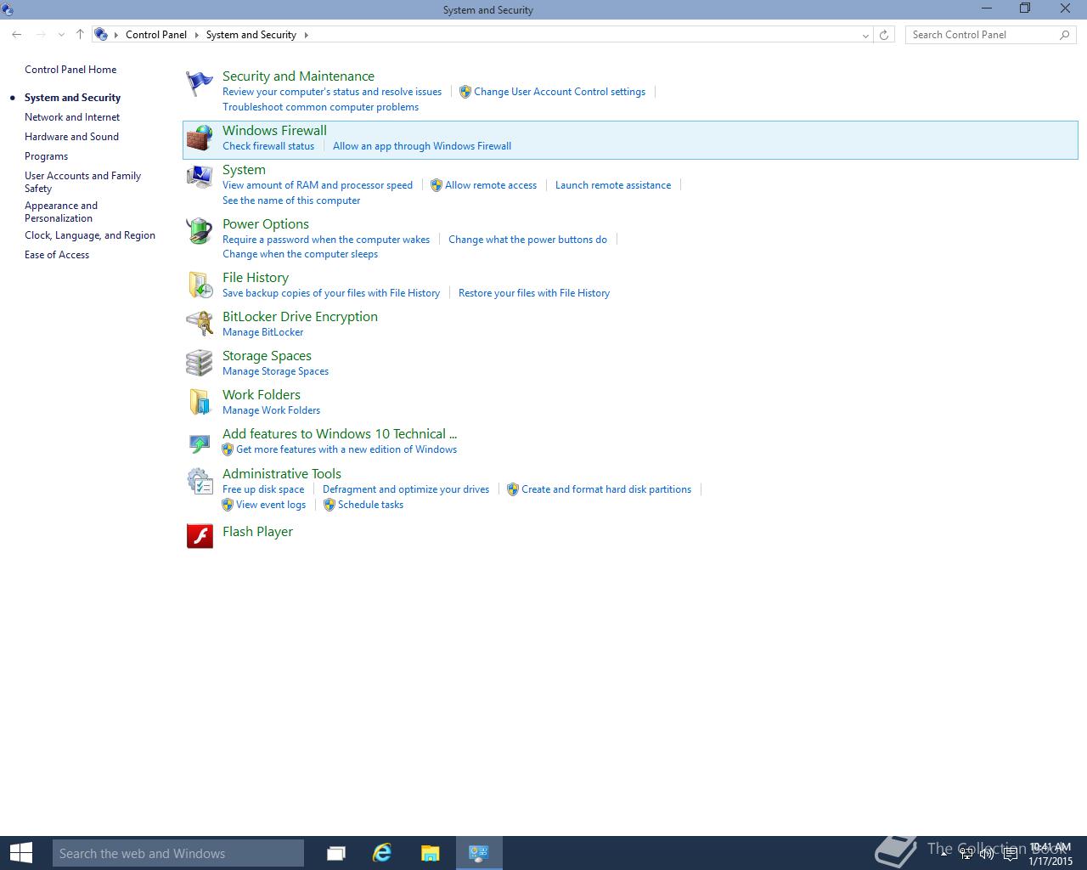1087x870 pixels.
Task: Select Appearance and Personalization
Action: pyautogui.click(x=61, y=212)
